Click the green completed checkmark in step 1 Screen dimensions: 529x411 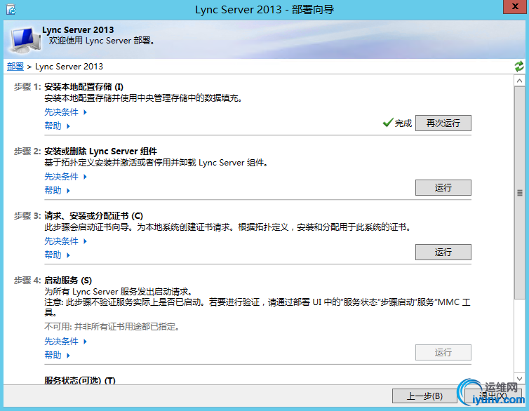coord(388,123)
